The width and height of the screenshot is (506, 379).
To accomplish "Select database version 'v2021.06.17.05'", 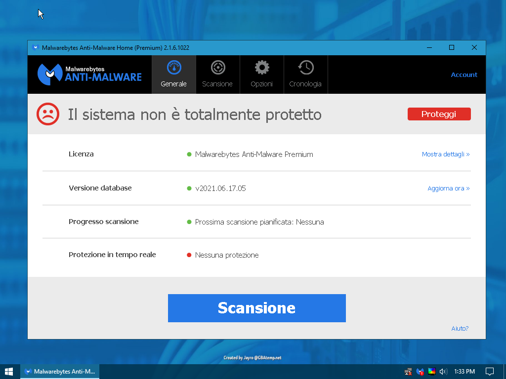I will (x=220, y=188).
